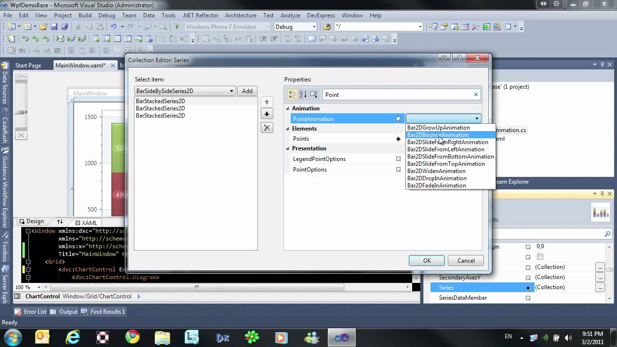Open Internet Explorer from the taskbar
The height and width of the screenshot is (347, 617).
[74, 336]
